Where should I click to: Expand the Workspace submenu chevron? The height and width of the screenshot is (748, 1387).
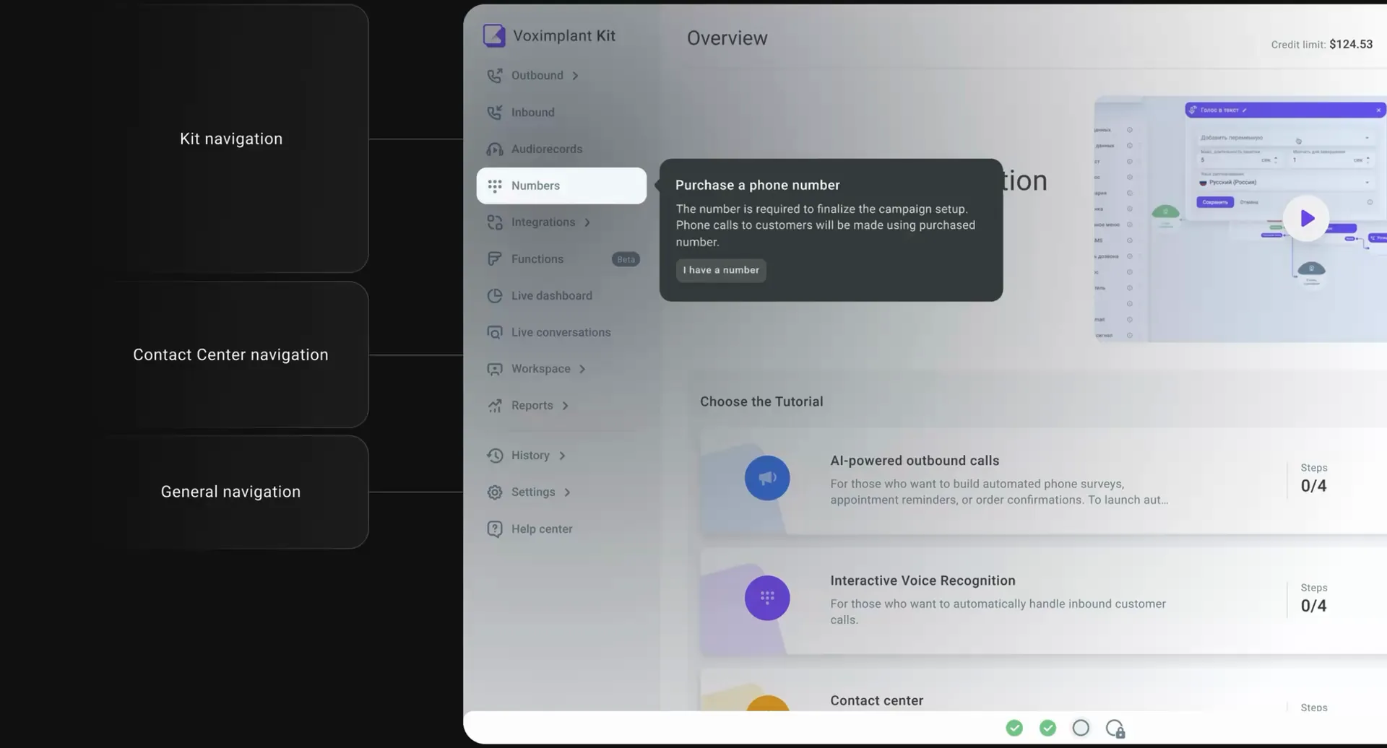(x=582, y=369)
